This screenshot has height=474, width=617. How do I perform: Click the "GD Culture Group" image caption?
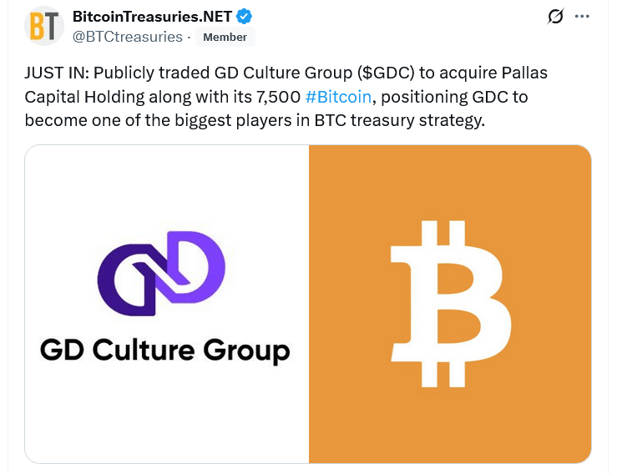tap(165, 349)
